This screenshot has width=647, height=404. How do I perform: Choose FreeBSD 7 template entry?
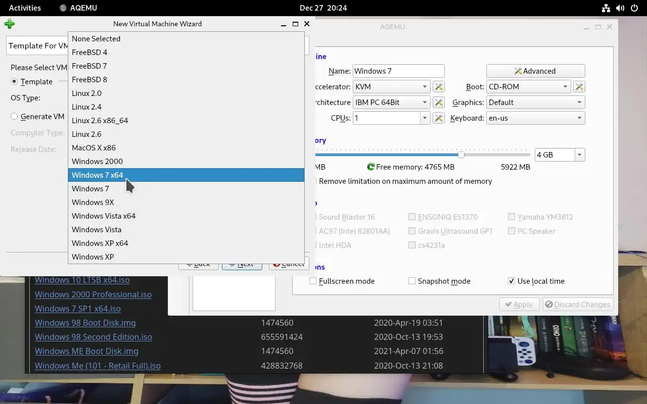click(x=186, y=66)
